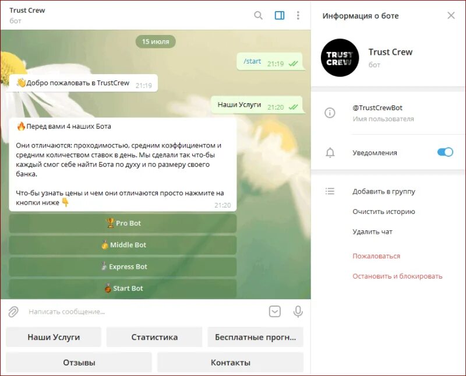Click the Trust Crew name beside the avatar
This screenshot has width=466, height=376.
[x=390, y=52]
